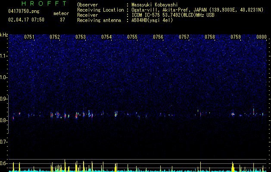Click the 0754 time marker
This screenshot has height=172, width=271.
pyautogui.click(x=106, y=37)
